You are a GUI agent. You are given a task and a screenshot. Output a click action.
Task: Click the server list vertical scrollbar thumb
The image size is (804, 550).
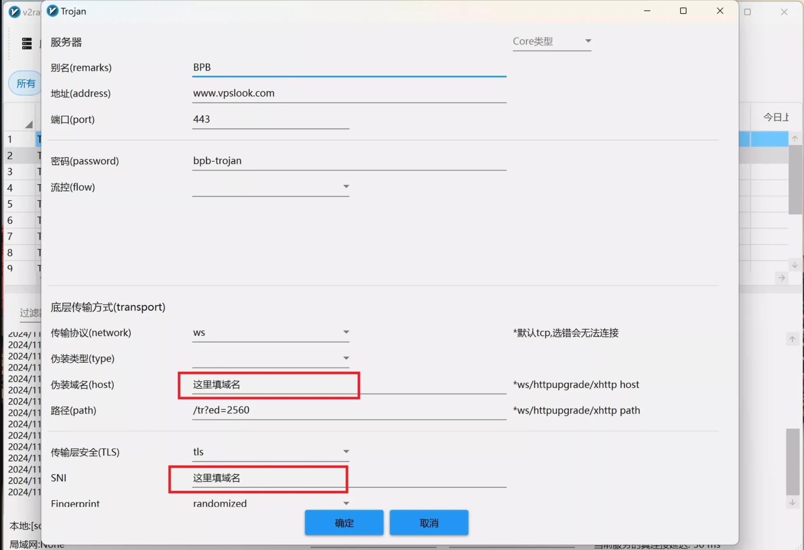coord(794,180)
